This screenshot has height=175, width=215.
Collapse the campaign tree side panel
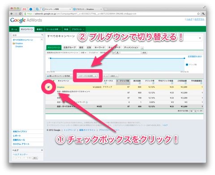coord(42,40)
